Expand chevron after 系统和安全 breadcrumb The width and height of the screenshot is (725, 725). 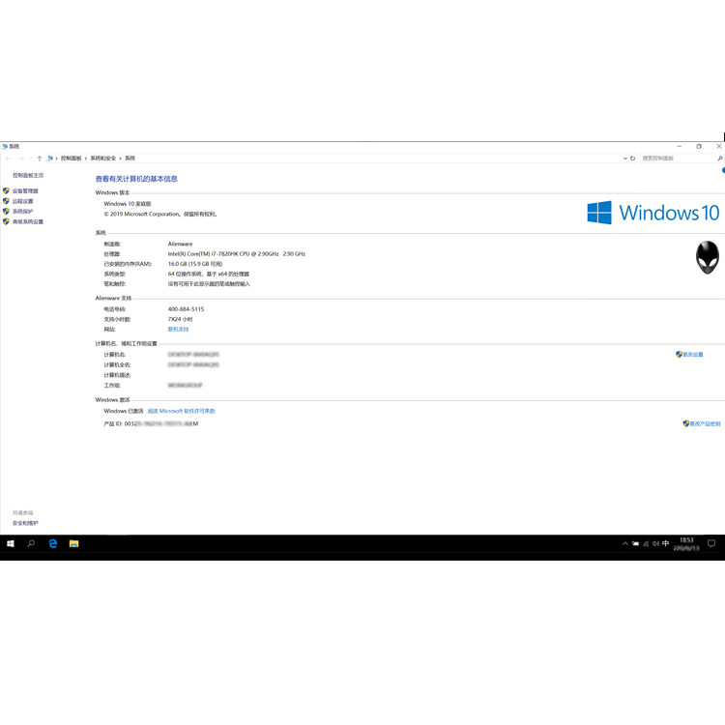pos(120,159)
